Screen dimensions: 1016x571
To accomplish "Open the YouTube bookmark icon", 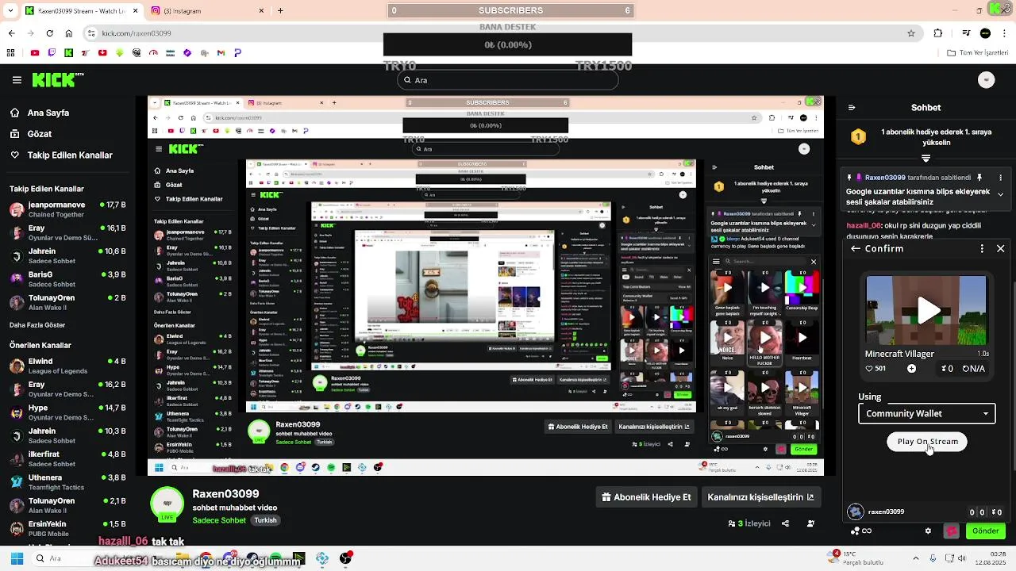I will (34, 53).
